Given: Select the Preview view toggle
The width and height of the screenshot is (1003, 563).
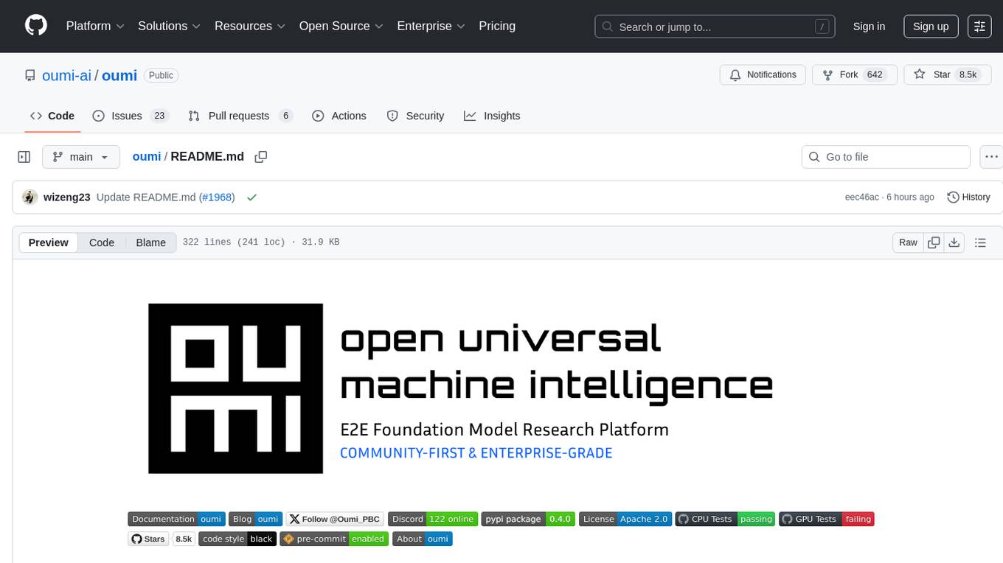Looking at the screenshot, I should (x=49, y=242).
